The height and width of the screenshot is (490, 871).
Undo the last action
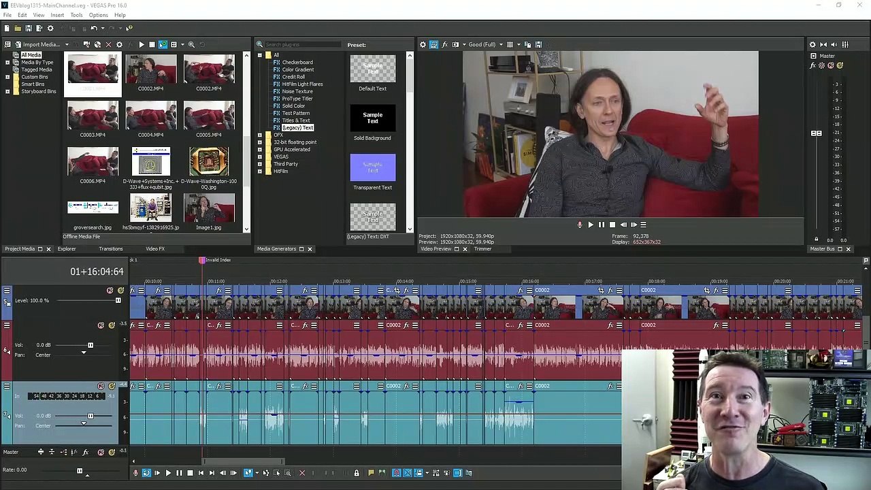click(94, 28)
